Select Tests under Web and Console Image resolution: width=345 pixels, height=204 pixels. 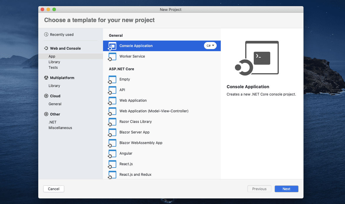53,68
